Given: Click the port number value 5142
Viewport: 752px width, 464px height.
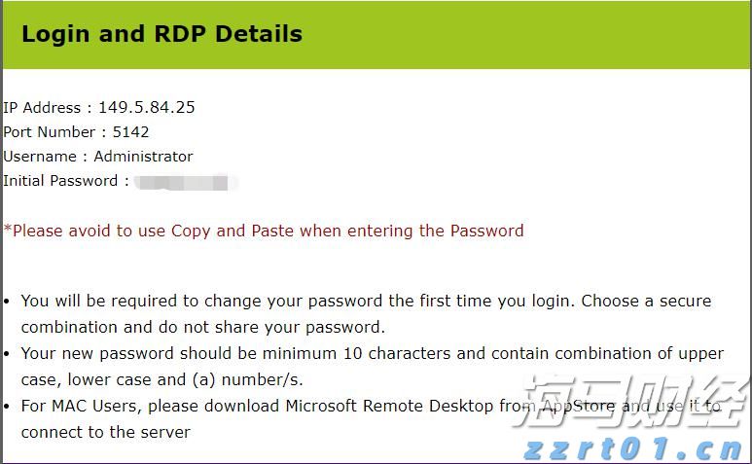Looking at the screenshot, I should 130,131.
